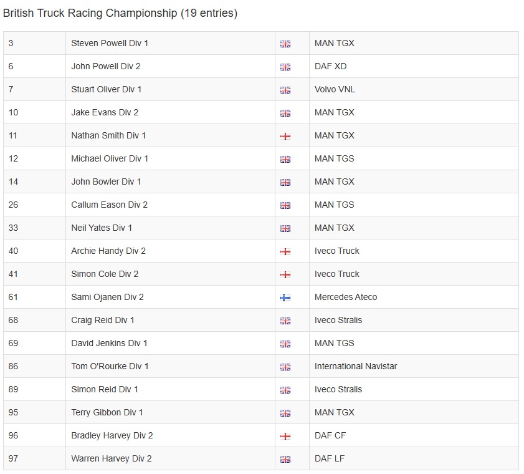524x474 pixels.
Task: Click the British Truck Racing Championship heading
Action: tap(120, 13)
